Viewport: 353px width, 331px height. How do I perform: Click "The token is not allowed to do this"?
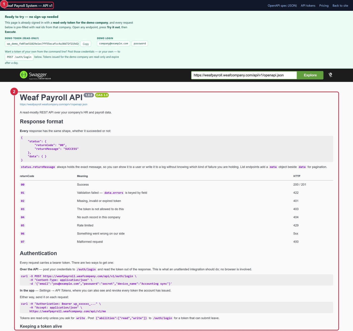(100, 209)
